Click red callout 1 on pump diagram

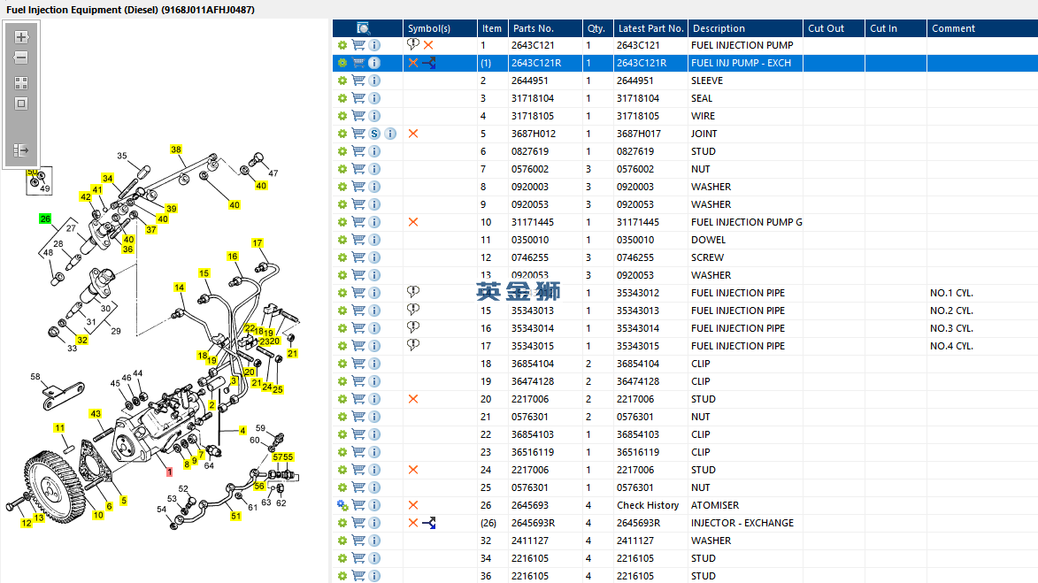click(170, 472)
